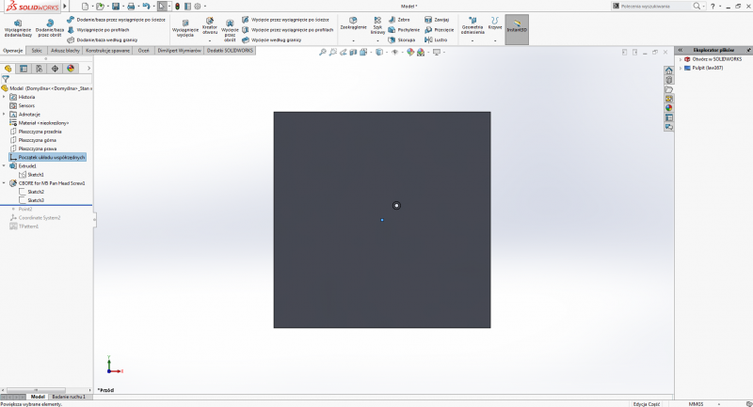The width and height of the screenshot is (753, 407).
Task: Expand the Historia tree node
Action: tap(4, 97)
